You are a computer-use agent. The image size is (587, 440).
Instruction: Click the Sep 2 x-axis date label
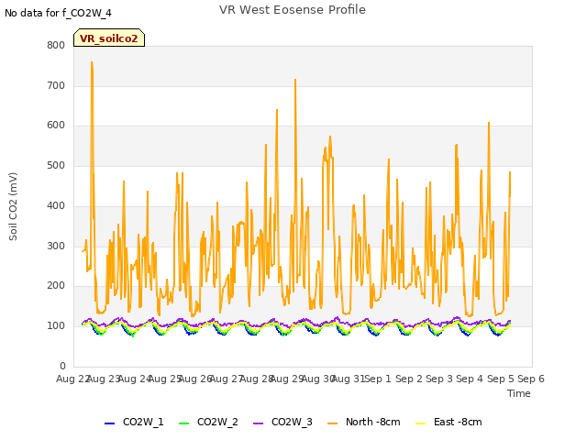(409, 379)
